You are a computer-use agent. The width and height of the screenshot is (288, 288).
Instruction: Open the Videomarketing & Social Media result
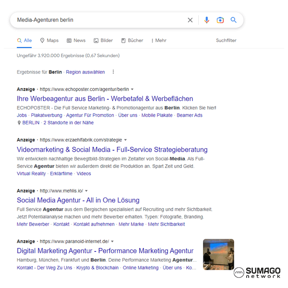click(x=112, y=149)
